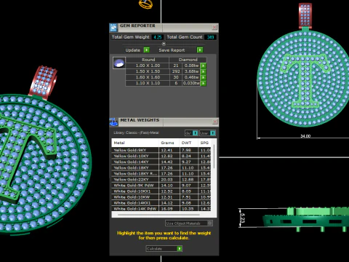Click the Save Report label
Screen dimensions: 349x262
click(172, 50)
